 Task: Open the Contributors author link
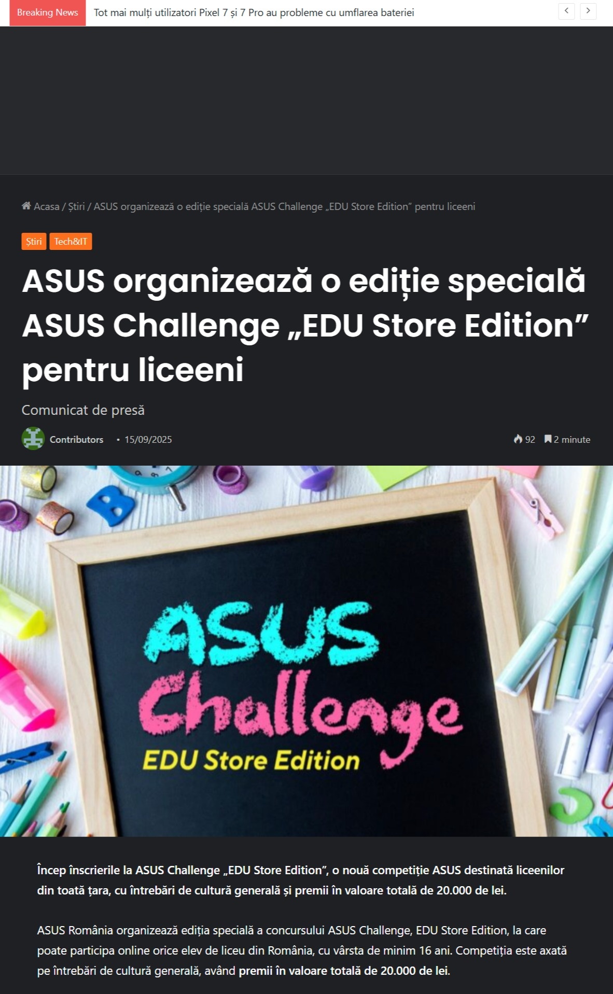(76, 439)
